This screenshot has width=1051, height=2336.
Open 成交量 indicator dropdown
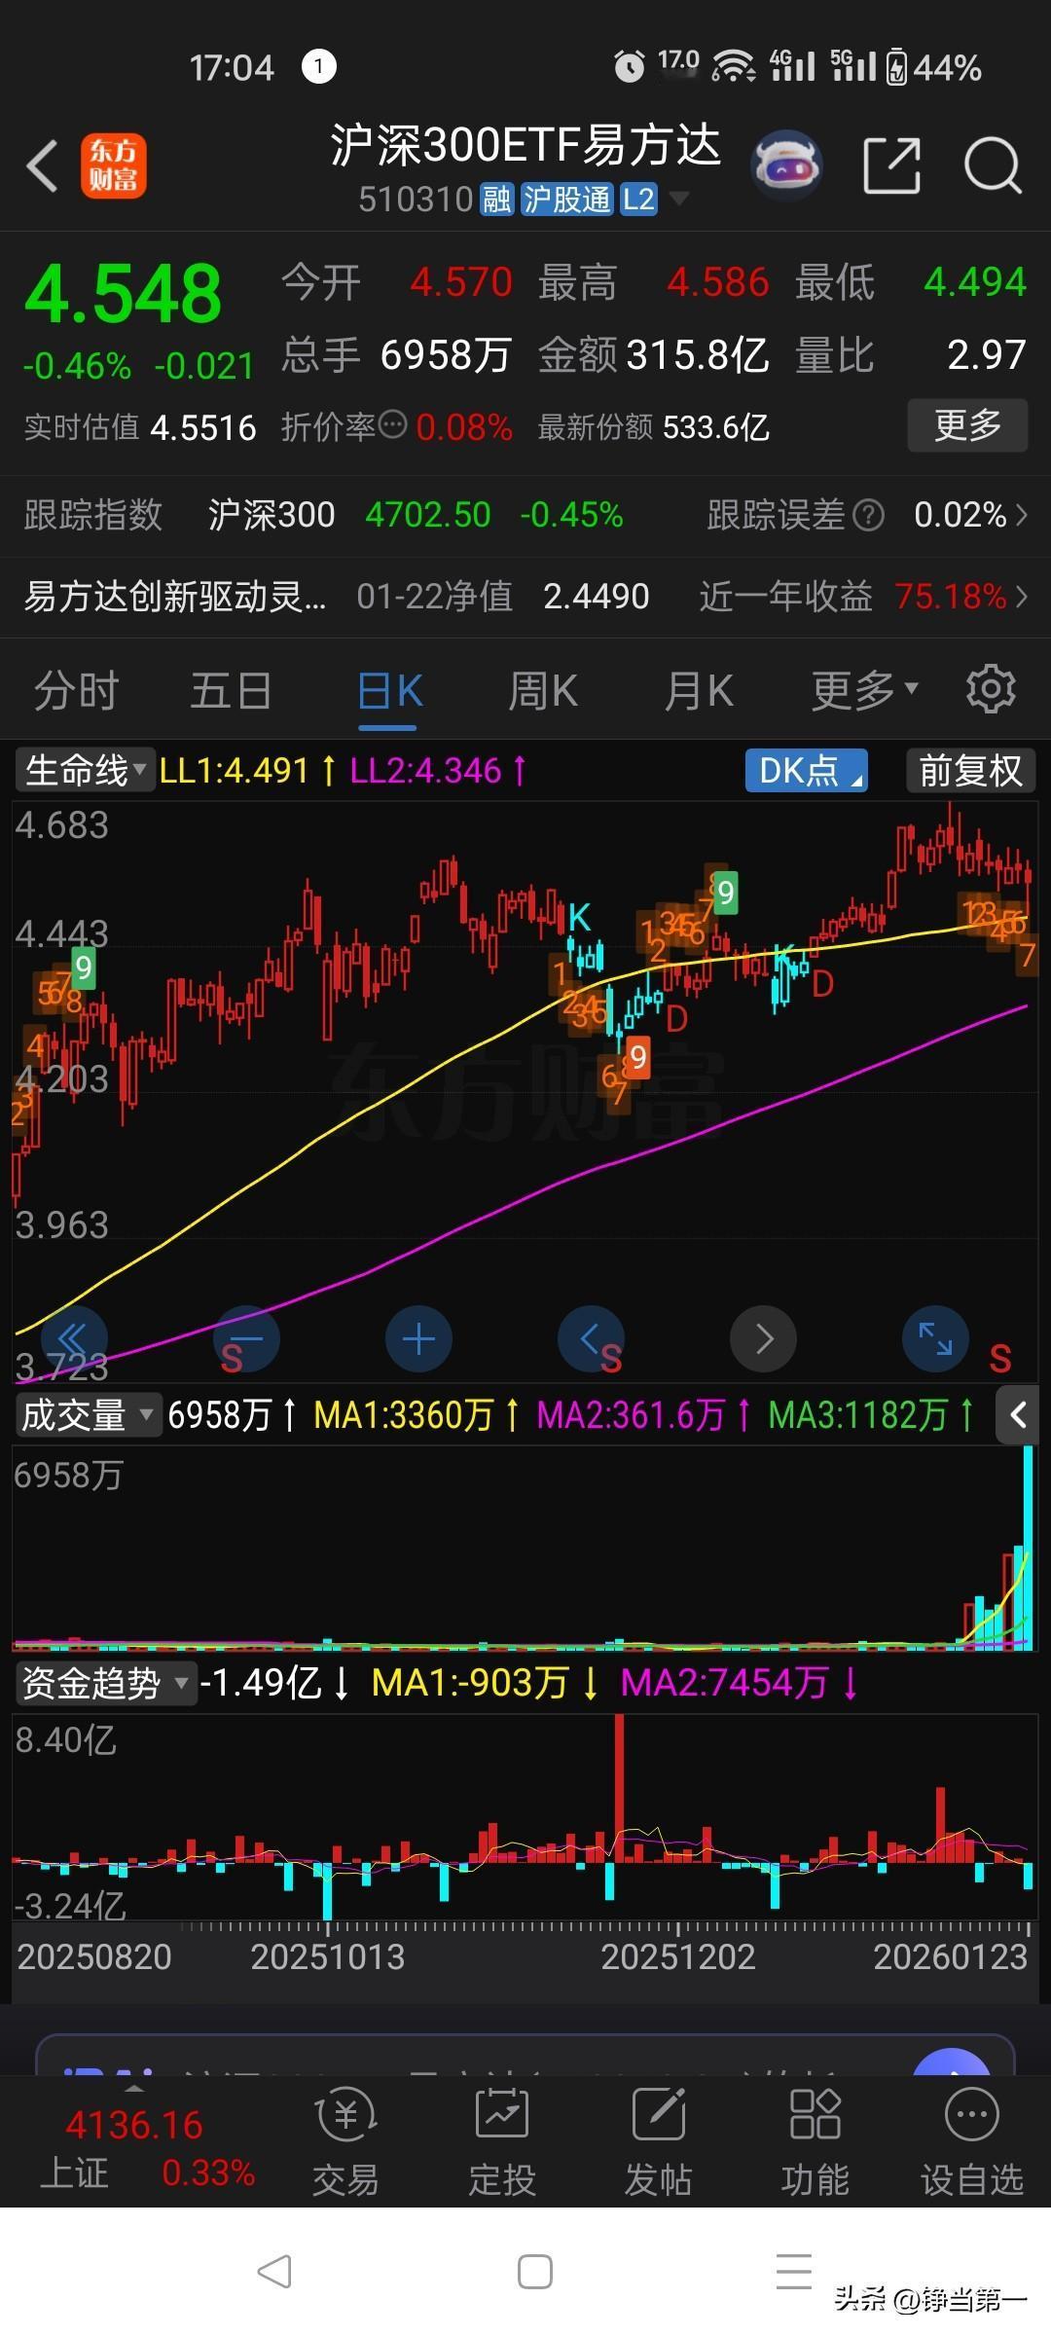(x=88, y=1414)
